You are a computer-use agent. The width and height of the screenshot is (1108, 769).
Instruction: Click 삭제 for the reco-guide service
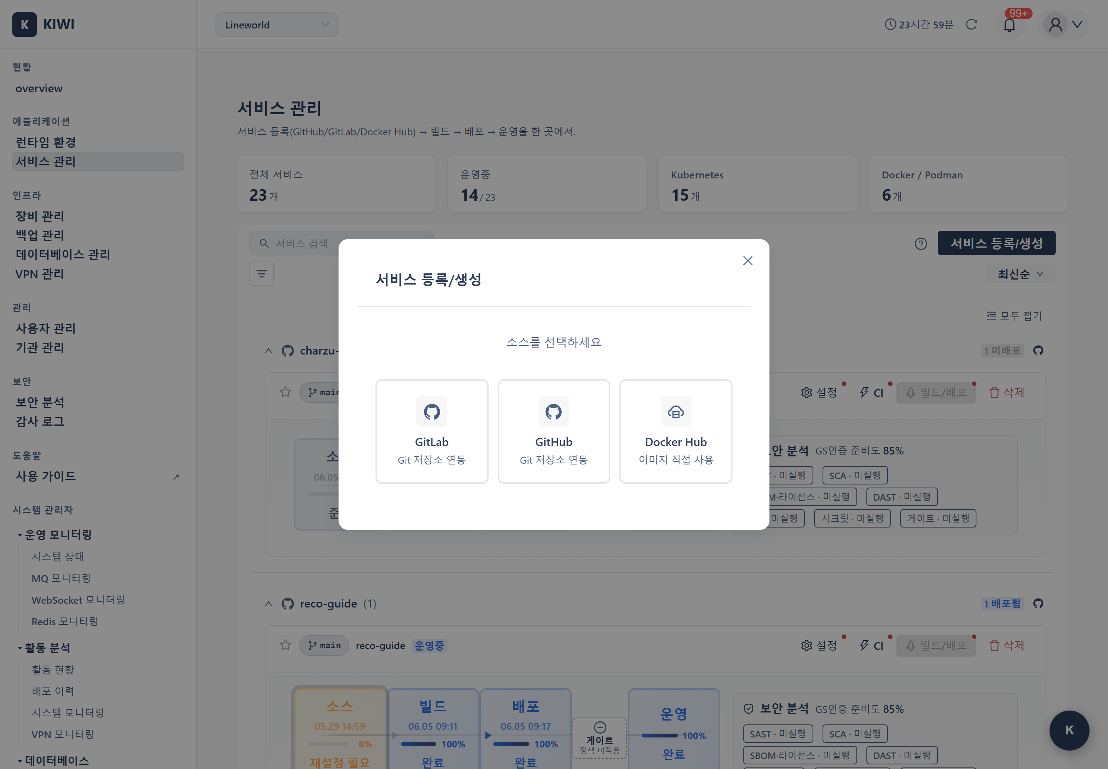click(x=1007, y=646)
